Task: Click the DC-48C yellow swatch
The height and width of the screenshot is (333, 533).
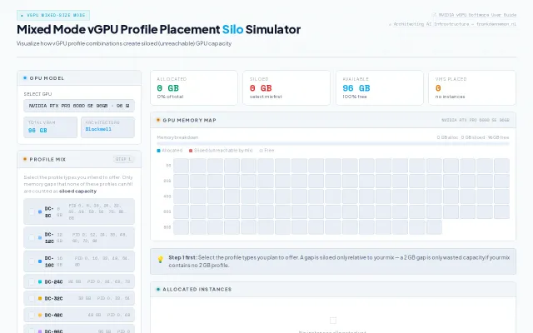Action: [40, 315]
